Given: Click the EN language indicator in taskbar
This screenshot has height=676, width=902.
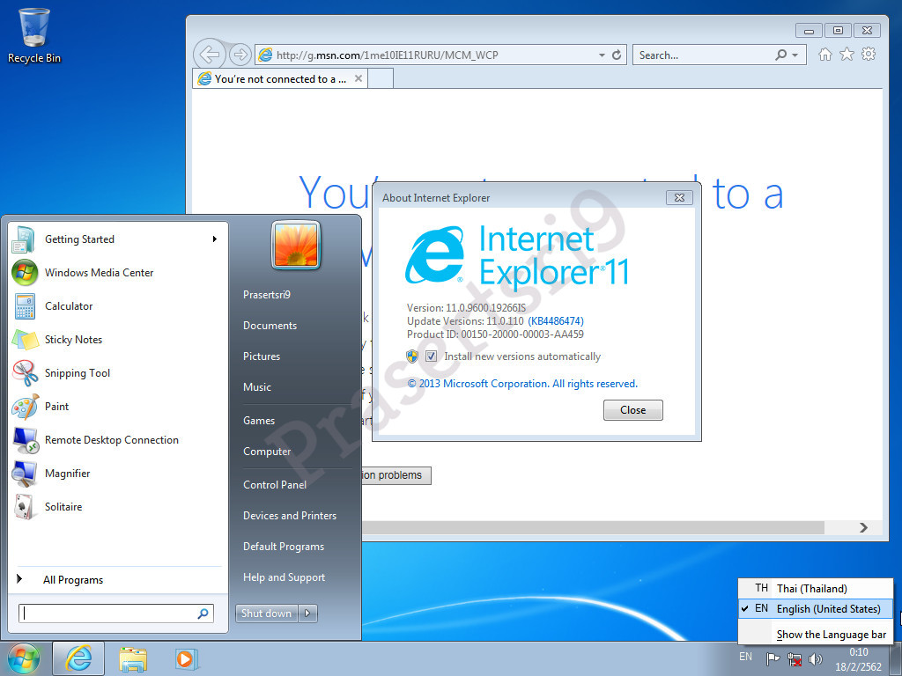Looking at the screenshot, I should point(745,657).
